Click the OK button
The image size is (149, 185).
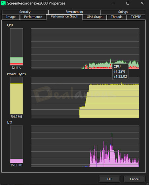(109, 179)
